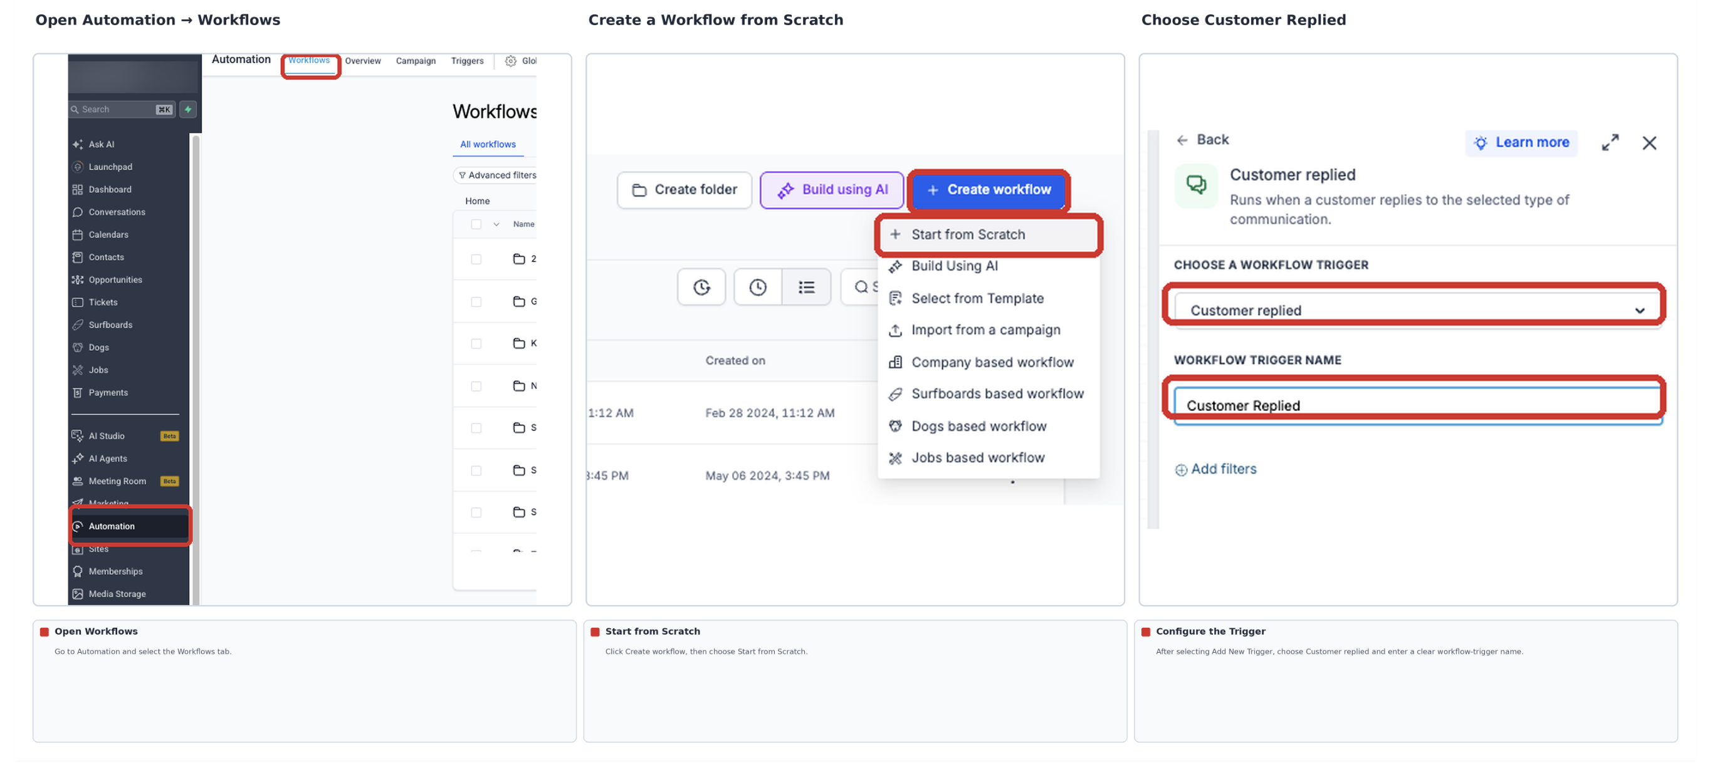This screenshot has width=1710, height=763.
Task: Tick the checkbox for folder row 'G'
Action: click(476, 301)
